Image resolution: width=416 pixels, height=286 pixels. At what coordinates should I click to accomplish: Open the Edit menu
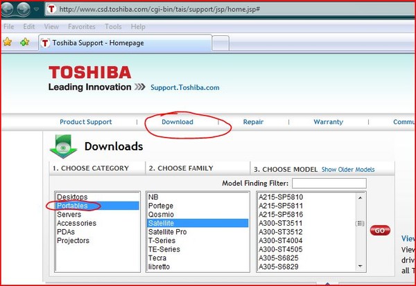pos(29,26)
